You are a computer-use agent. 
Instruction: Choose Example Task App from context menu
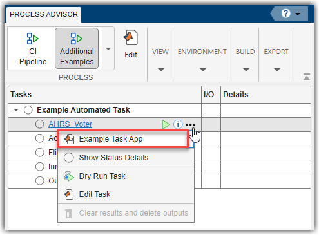tap(123, 139)
